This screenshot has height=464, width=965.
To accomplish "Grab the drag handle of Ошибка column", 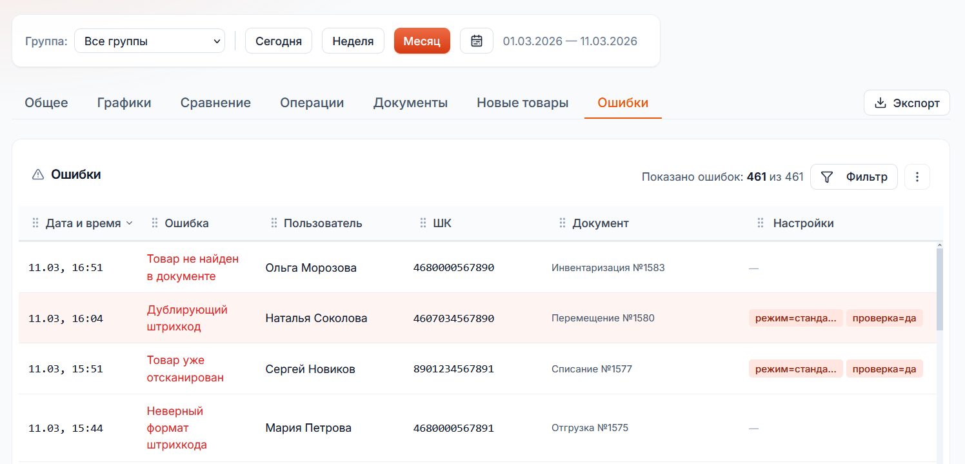I will (155, 223).
